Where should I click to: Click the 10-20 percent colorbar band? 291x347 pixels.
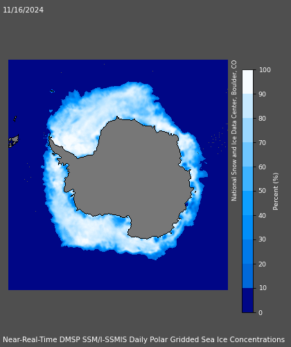[247, 276]
